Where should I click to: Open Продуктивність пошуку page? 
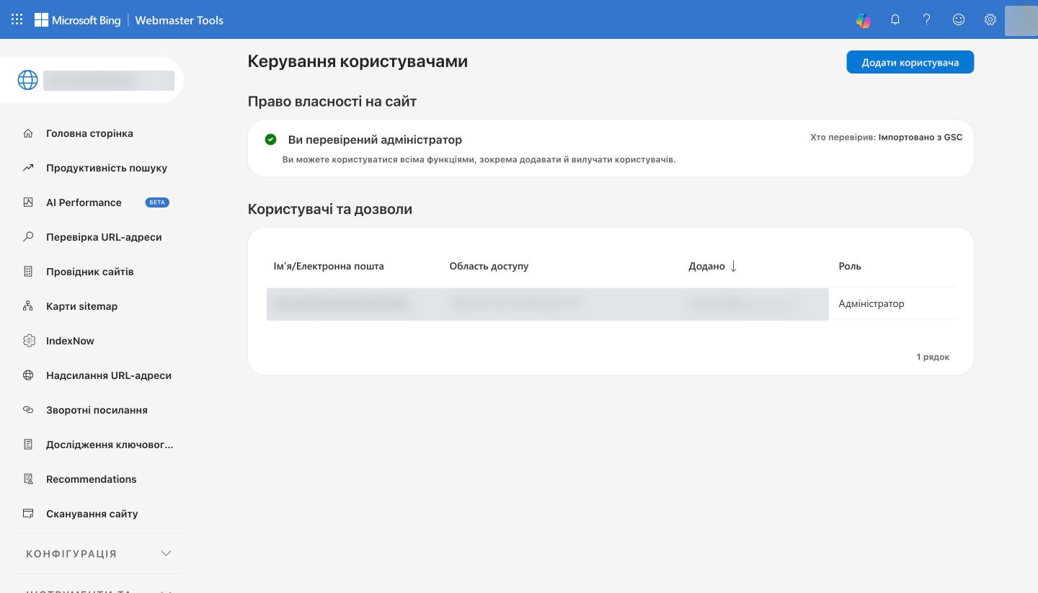click(107, 168)
